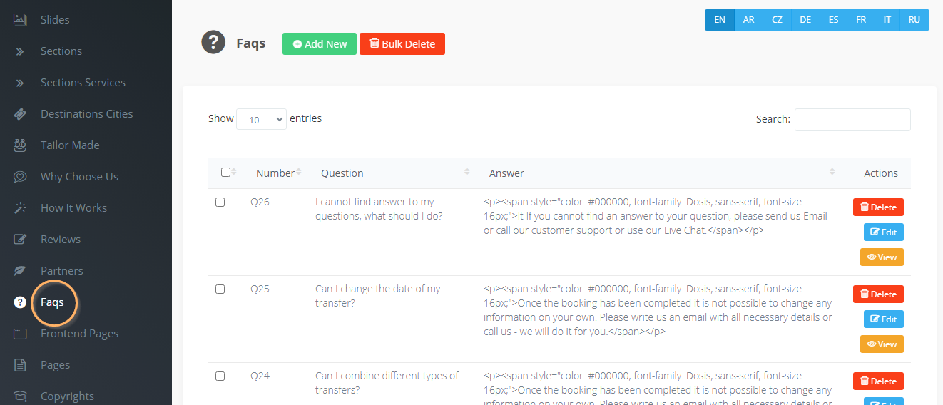Click the Frontend Pages window icon
The width and height of the screenshot is (943, 405).
coord(20,334)
